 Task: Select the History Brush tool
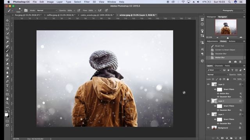pos(7,59)
